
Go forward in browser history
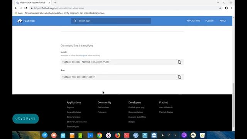[x=20, y=8]
